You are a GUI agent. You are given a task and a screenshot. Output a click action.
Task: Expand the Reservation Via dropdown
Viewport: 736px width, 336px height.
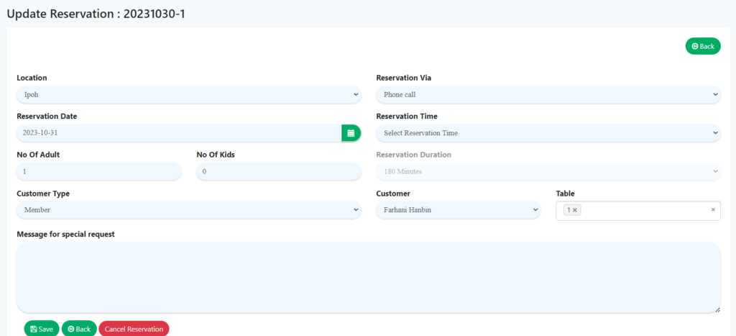tap(548, 94)
